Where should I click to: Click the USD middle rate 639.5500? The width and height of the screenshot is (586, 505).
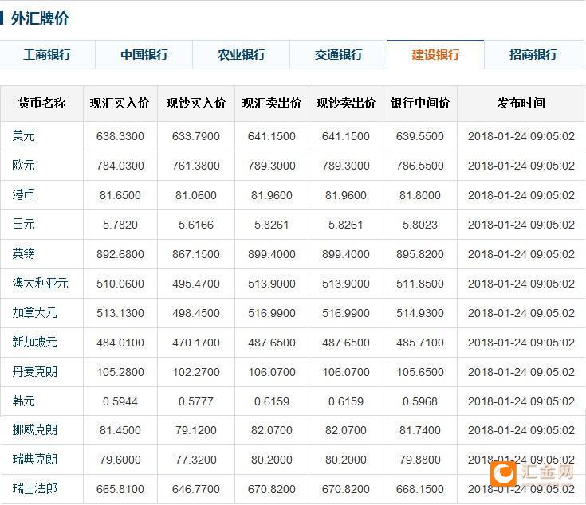pyautogui.click(x=420, y=136)
